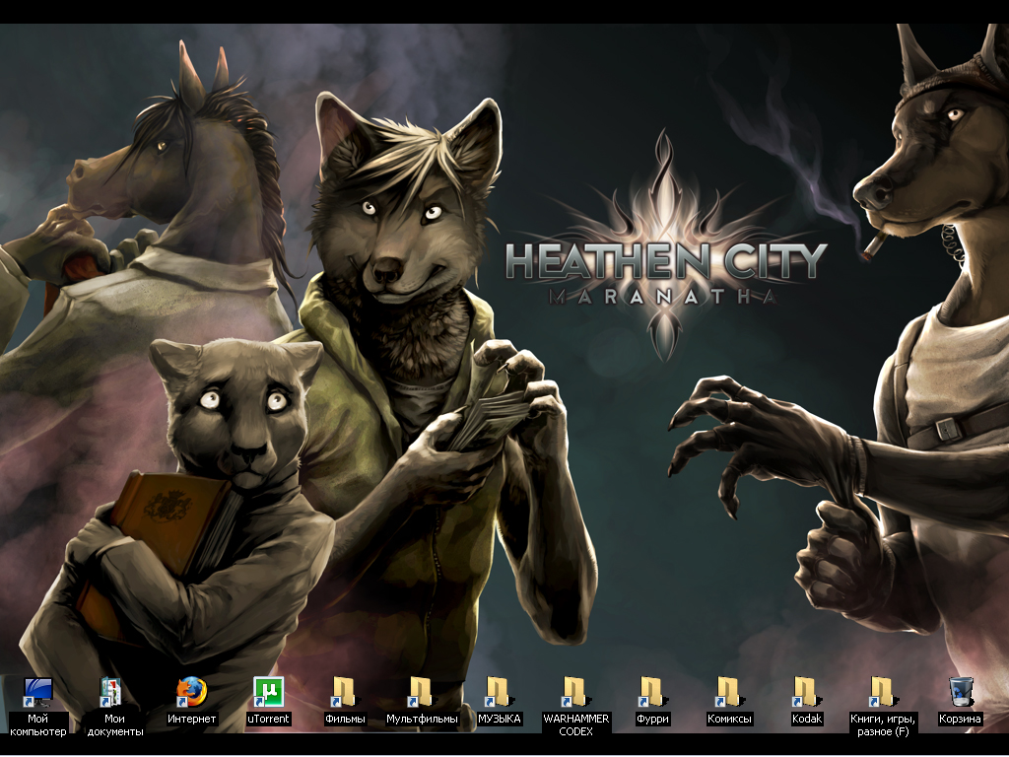Open the Мультфильмы folder shortcut
Screen dimensions: 1009x757
coord(422,693)
